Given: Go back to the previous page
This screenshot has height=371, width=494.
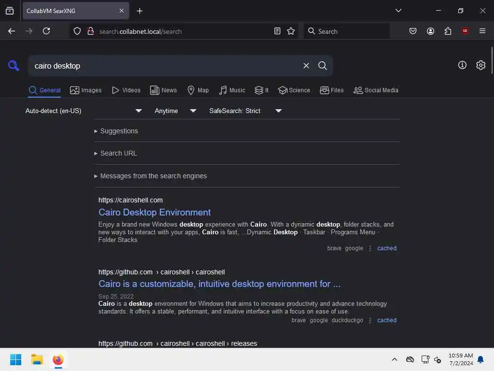Looking at the screenshot, I should click(12, 31).
